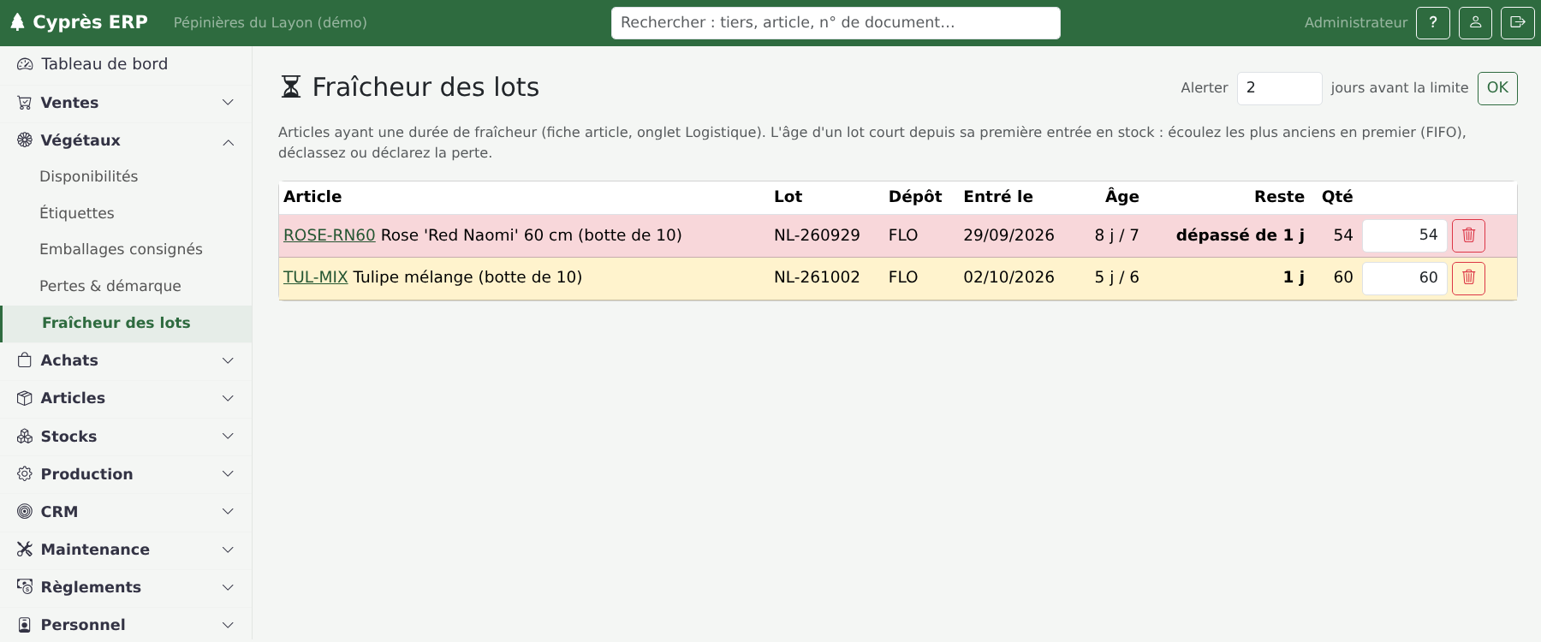Viewport: 1541px width, 642px height.
Task: Click the hourglass icon beside Fraîcheur des lots
Action: 291,87
